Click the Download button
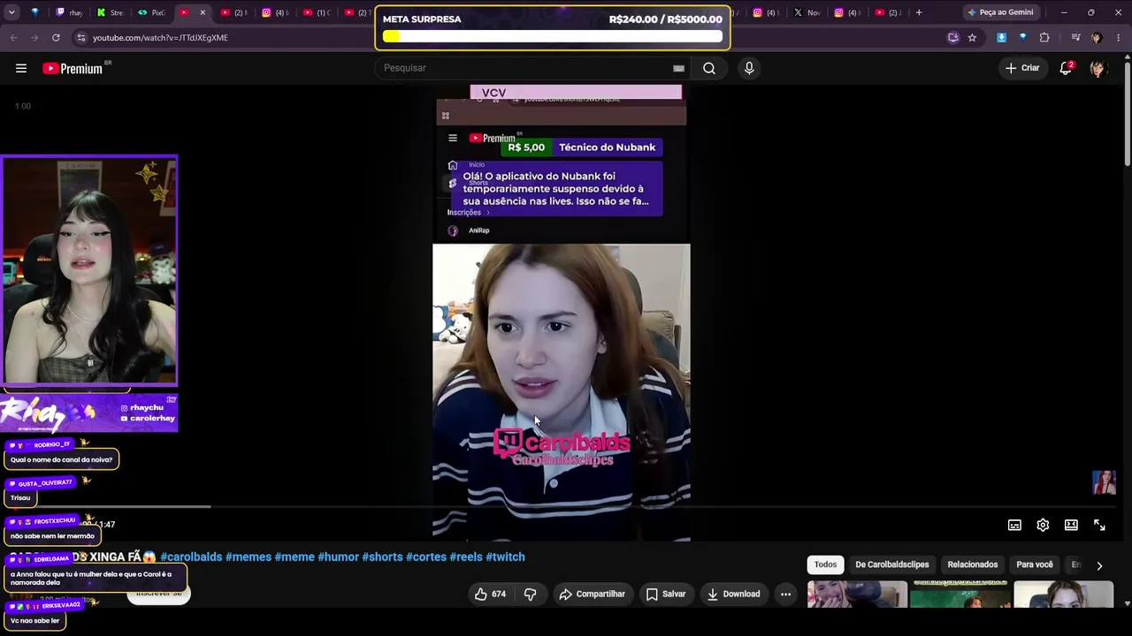Image resolution: width=1132 pixels, height=636 pixels. coord(733,594)
